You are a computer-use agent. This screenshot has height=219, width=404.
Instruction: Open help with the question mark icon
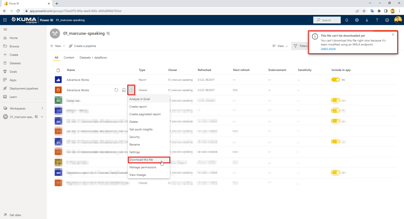[x=377, y=20]
